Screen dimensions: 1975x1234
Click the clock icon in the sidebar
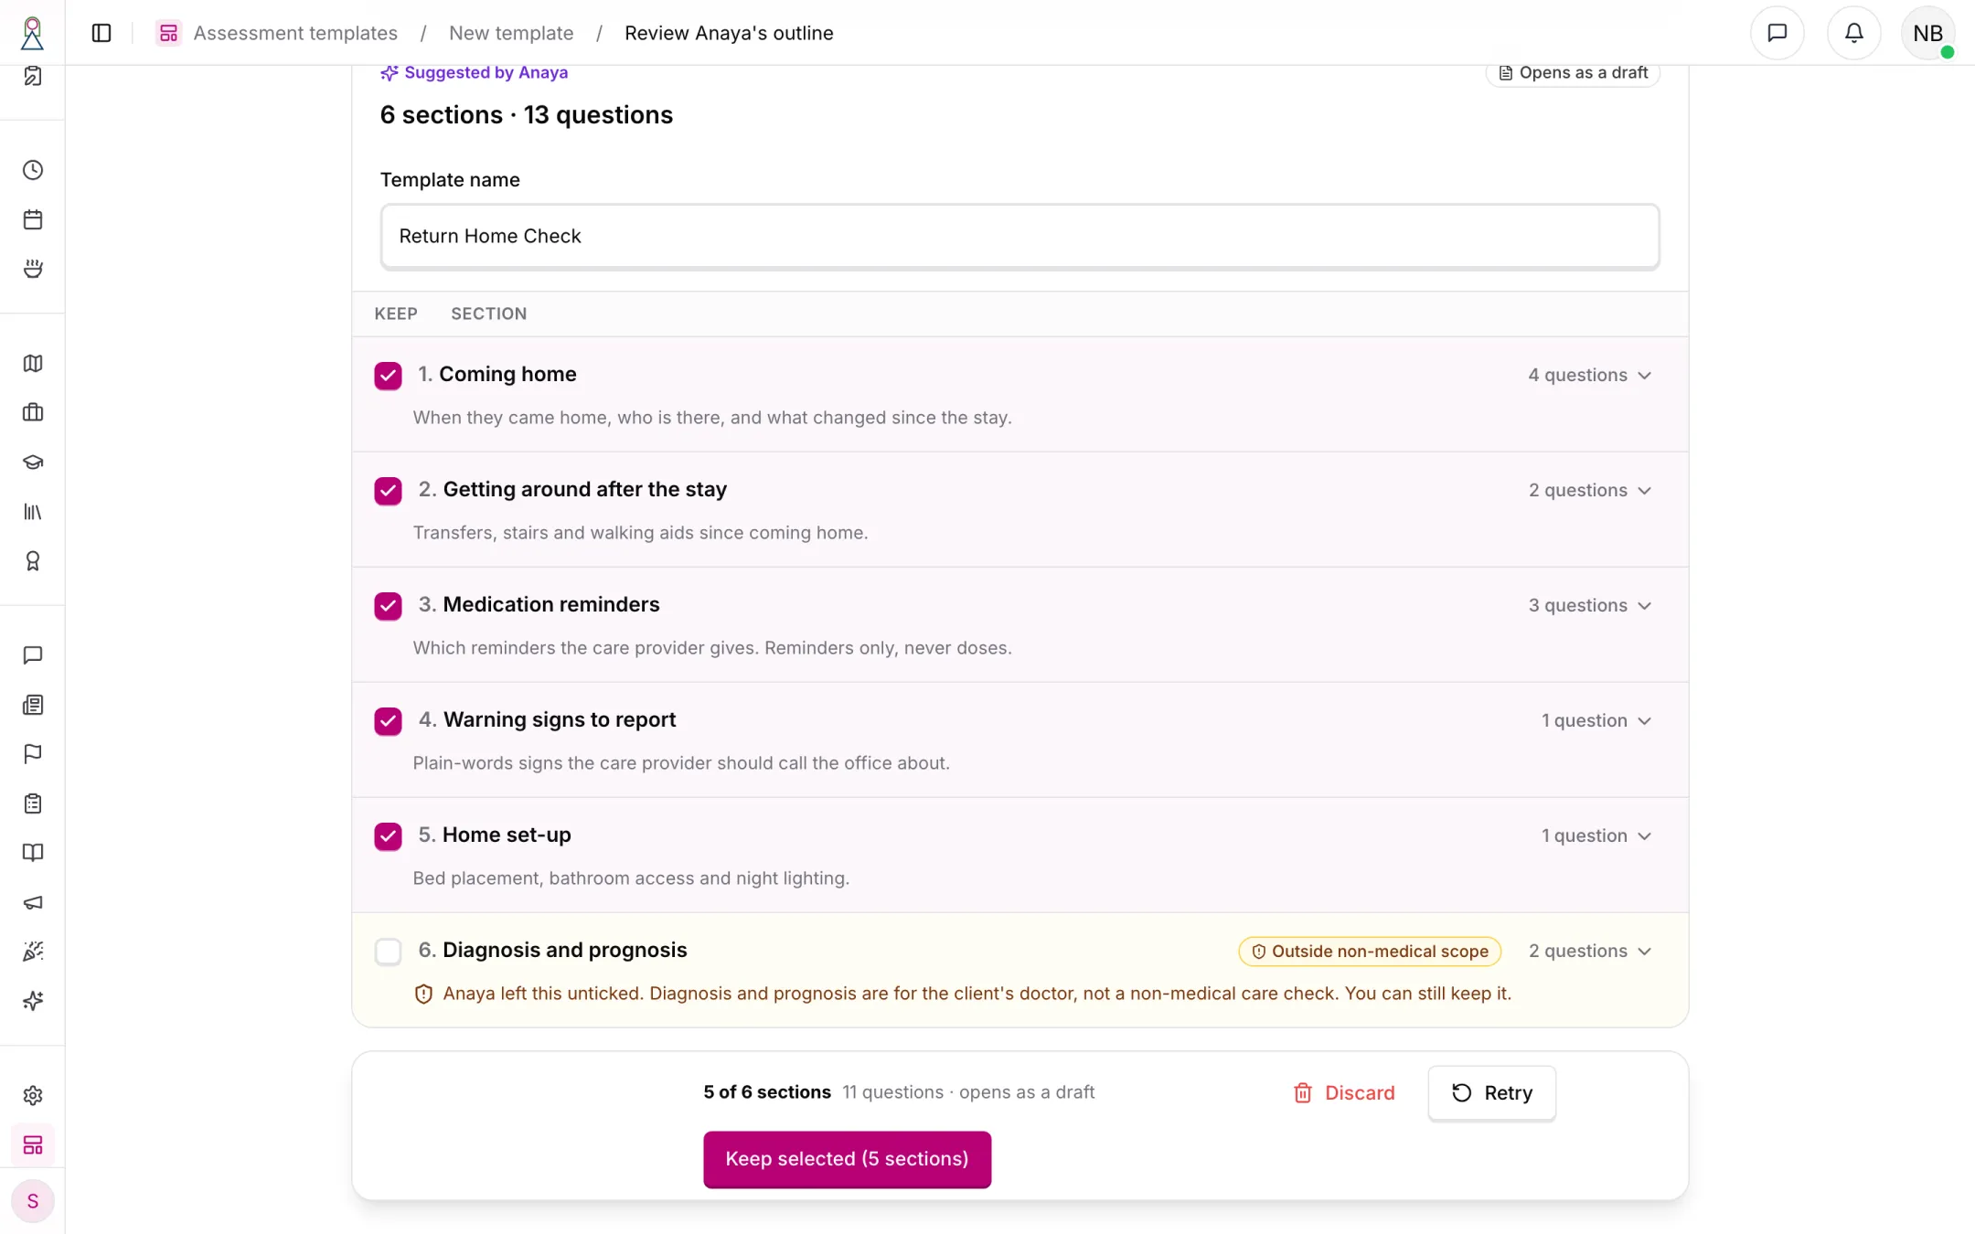[33, 170]
